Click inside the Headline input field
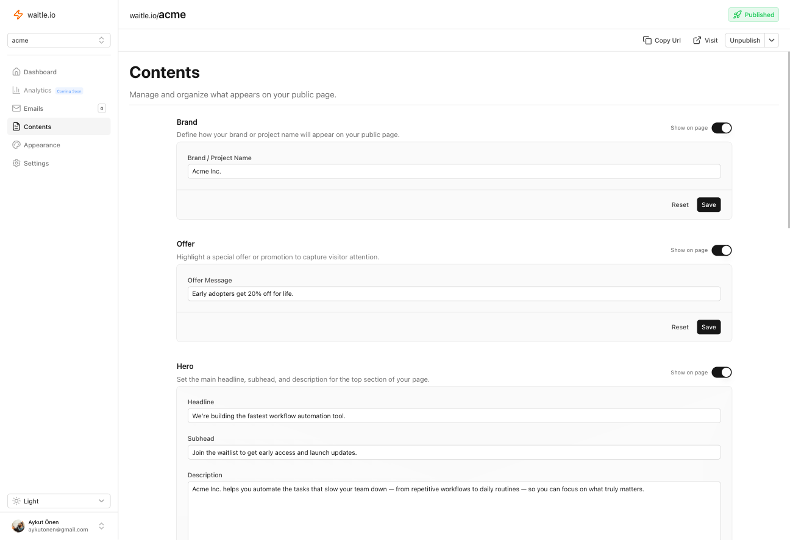This screenshot has width=790, height=540. 454,415
